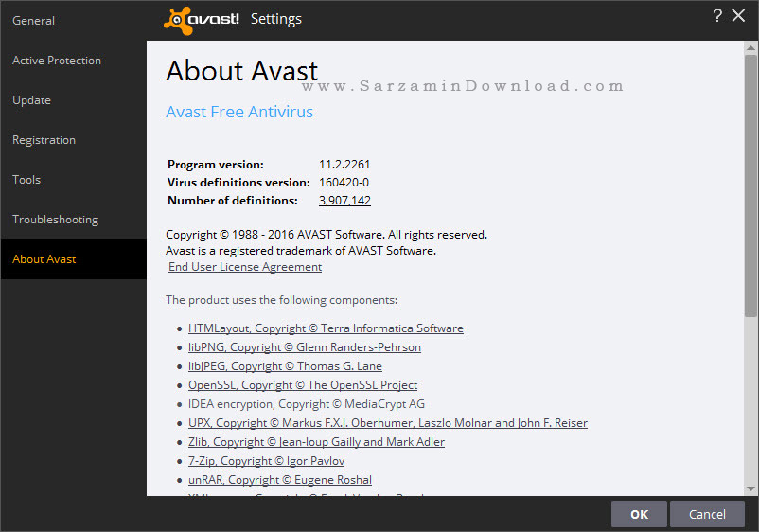Click the vertical scrollbar thumb
Viewport: 759px width, 532px height.
click(750, 186)
